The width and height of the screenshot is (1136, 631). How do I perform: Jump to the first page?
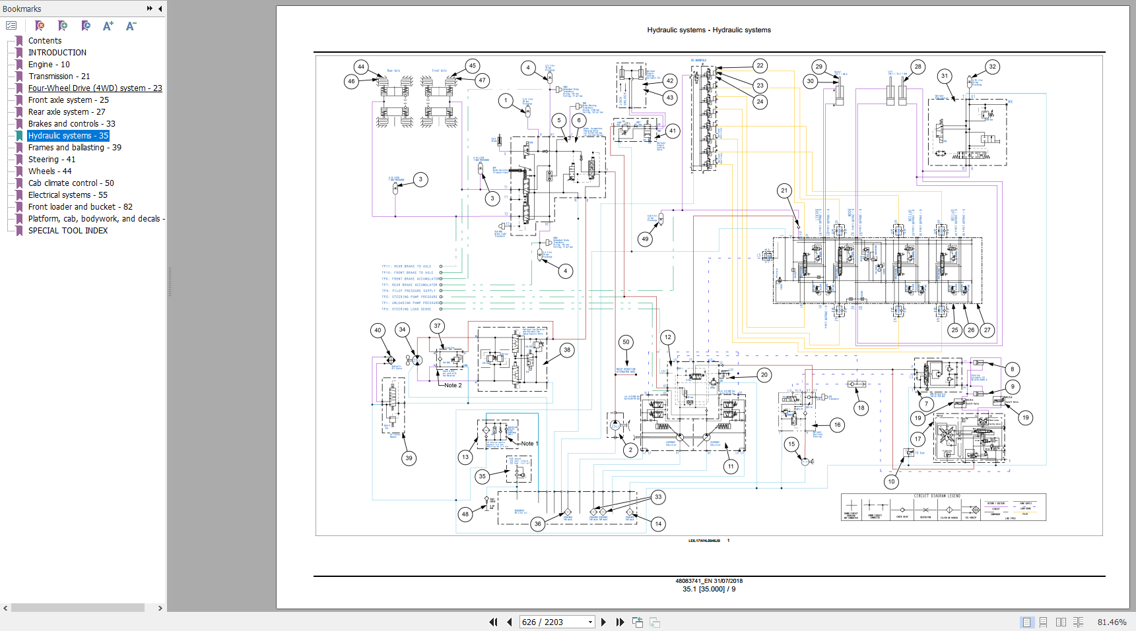[x=493, y=622]
